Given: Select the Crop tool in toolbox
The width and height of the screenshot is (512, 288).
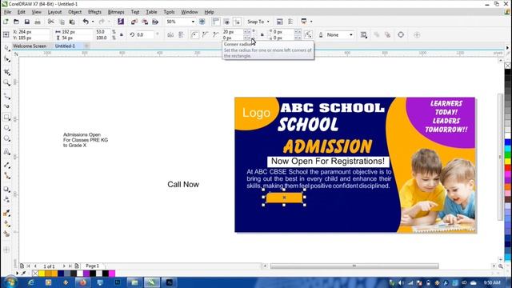Looking at the screenshot, I should click(6, 71).
